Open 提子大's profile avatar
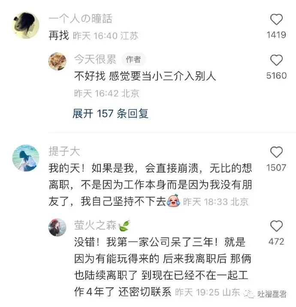296x307 pixels. click(x=26, y=158)
